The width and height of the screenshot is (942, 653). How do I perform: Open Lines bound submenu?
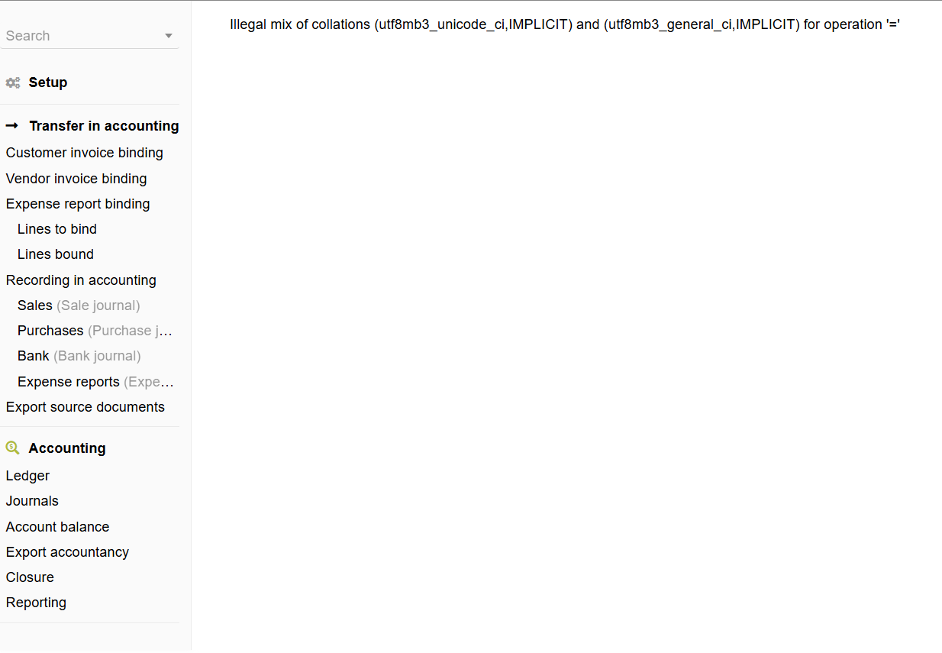tap(56, 254)
